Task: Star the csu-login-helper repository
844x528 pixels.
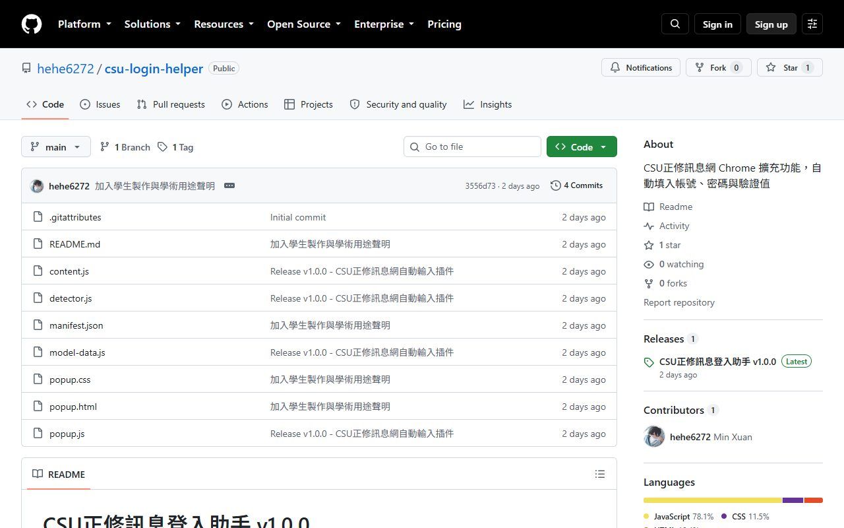Action: point(790,67)
